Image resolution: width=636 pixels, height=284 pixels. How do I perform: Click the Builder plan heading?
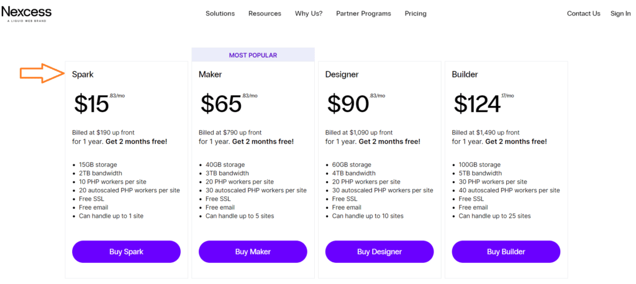[465, 74]
